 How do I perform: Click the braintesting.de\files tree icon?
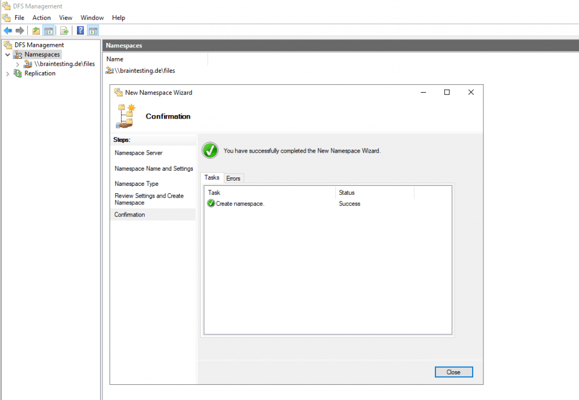(x=28, y=64)
